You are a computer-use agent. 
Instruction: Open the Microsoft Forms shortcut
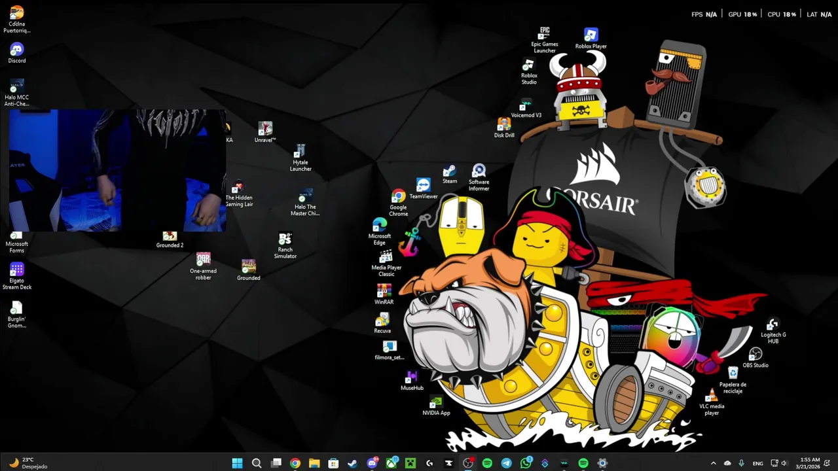(x=17, y=241)
